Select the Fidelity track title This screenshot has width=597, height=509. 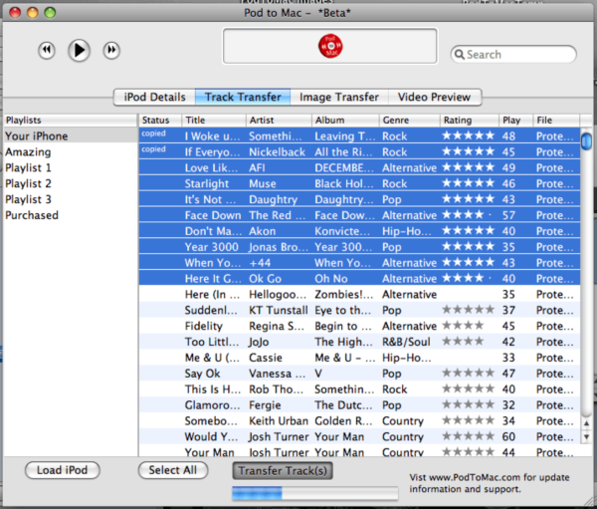(203, 326)
